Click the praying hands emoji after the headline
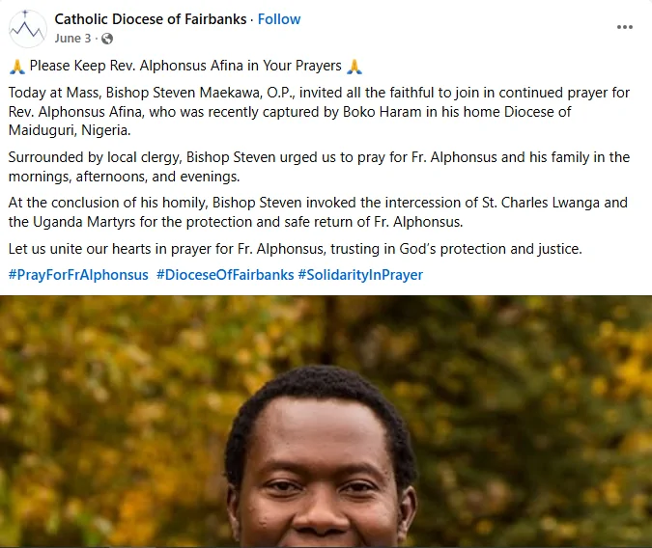Screen dimensions: 652x548 [354, 67]
